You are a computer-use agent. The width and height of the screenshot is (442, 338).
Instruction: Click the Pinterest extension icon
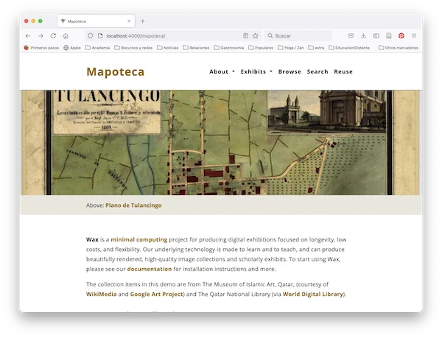(401, 36)
